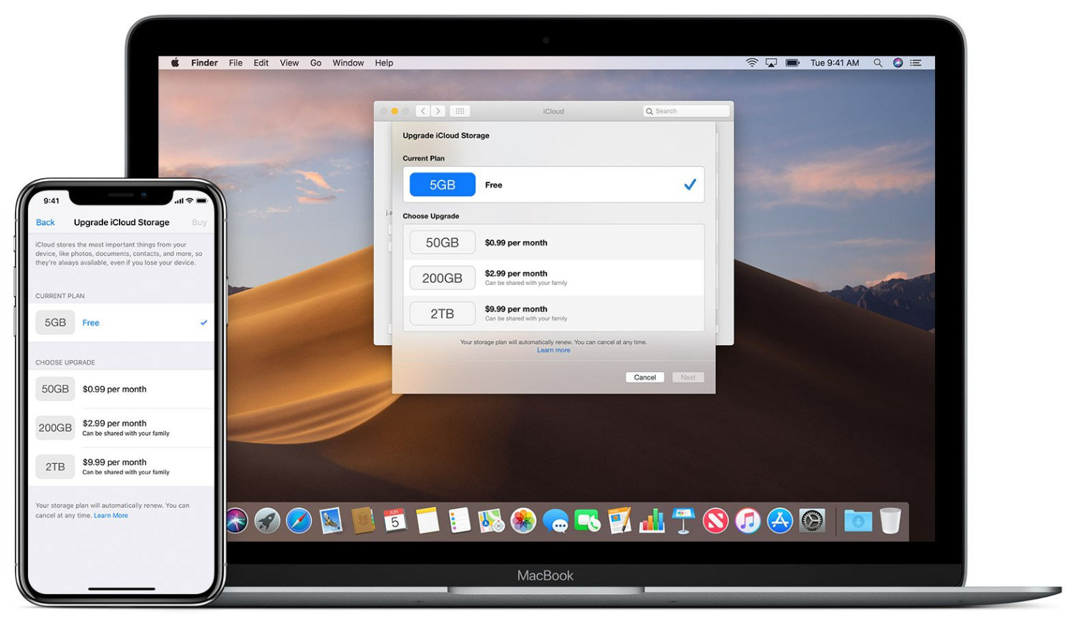
Task: Launch Maps from the dock
Action: [491, 521]
